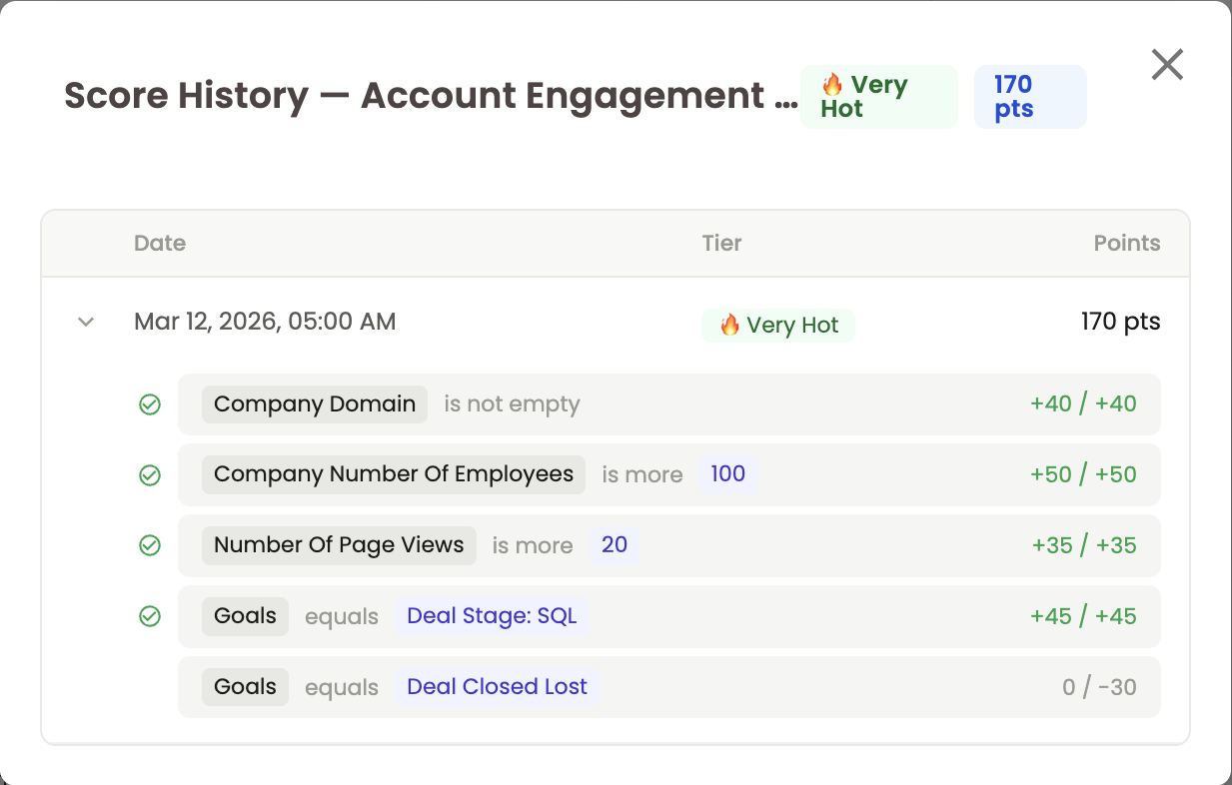Collapse the Mar 12, 2026 history row
1232x785 pixels.
86,322
